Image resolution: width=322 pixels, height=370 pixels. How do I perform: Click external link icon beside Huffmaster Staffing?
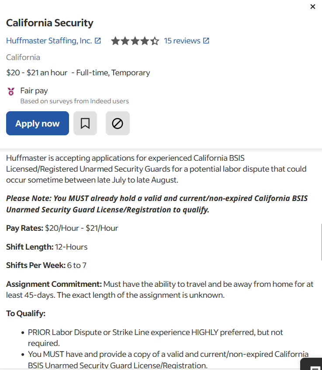[98, 41]
